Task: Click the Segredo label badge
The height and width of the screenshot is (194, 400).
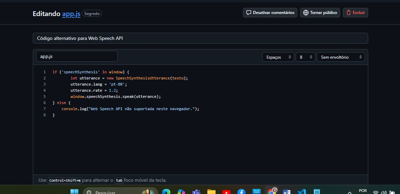Action: pos(92,14)
